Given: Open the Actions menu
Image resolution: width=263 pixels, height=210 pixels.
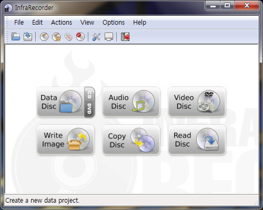Looking at the screenshot, I should coord(62,23).
